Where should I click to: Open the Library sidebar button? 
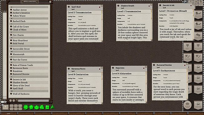[198, 105]
